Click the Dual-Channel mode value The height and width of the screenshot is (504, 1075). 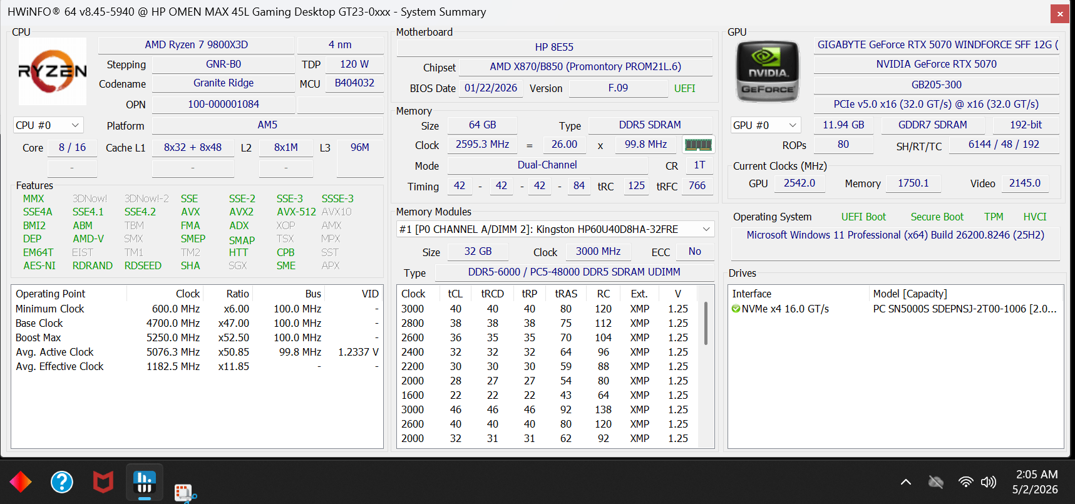(547, 165)
